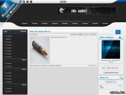
Task: Click the Ссылка item directly below Файлы
Action: (9, 42)
